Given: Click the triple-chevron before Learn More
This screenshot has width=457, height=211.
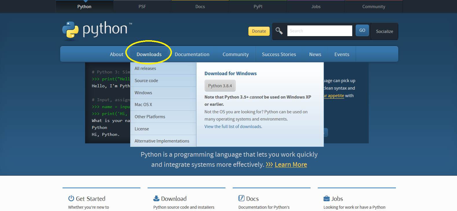Looking at the screenshot, I should pyautogui.click(x=269, y=164).
